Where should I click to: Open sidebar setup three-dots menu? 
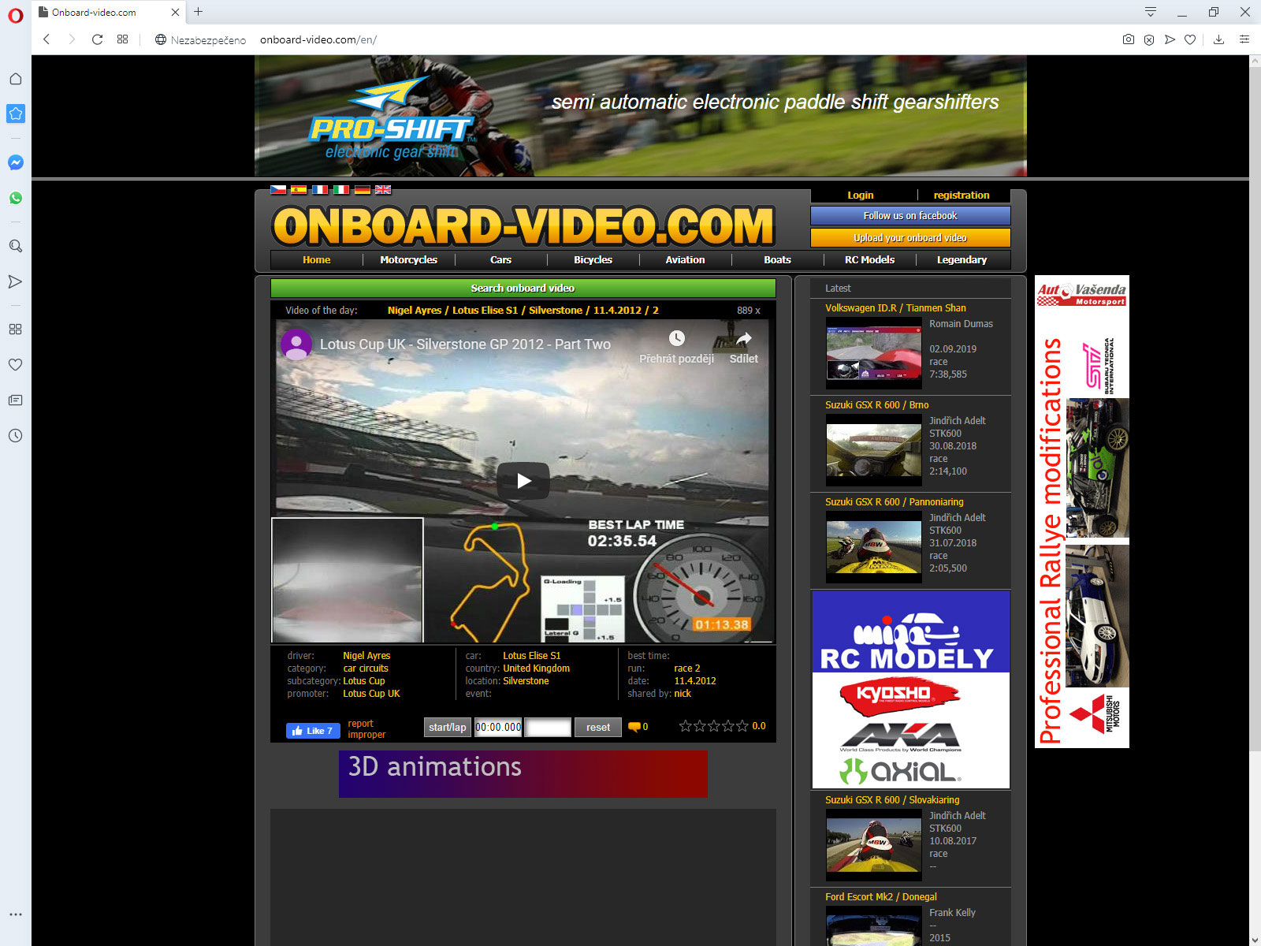15,914
